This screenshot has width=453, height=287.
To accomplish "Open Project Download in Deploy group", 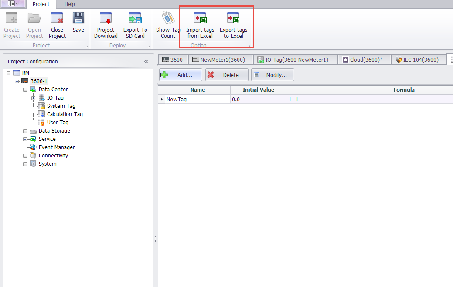I will point(106,19).
